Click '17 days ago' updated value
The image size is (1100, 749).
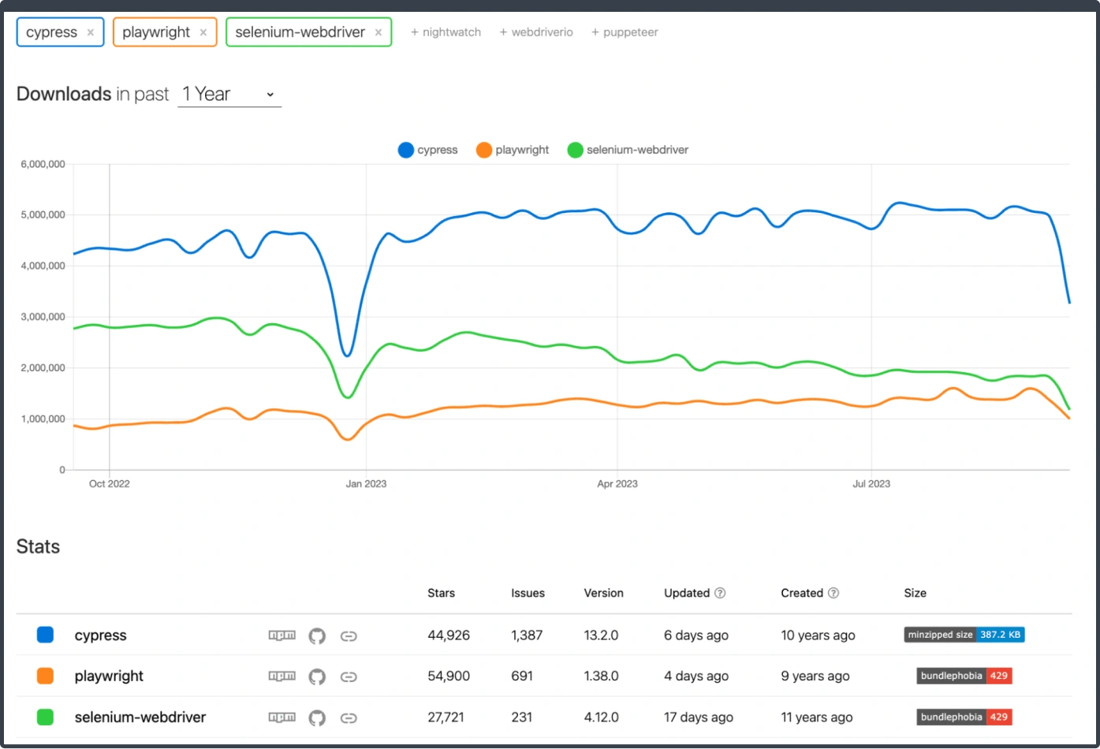tap(699, 717)
